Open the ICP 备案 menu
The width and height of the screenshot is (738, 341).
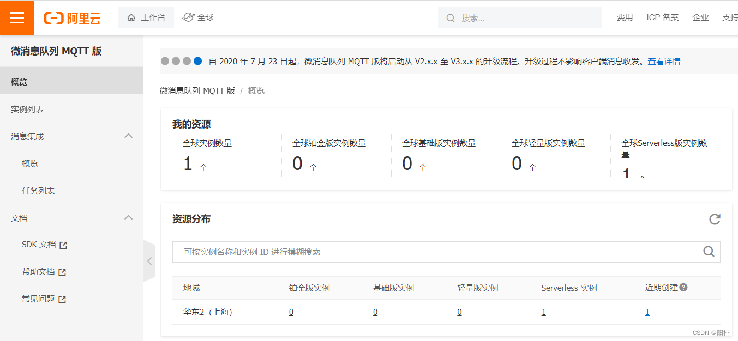pyautogui.click(x=663, y=17)
